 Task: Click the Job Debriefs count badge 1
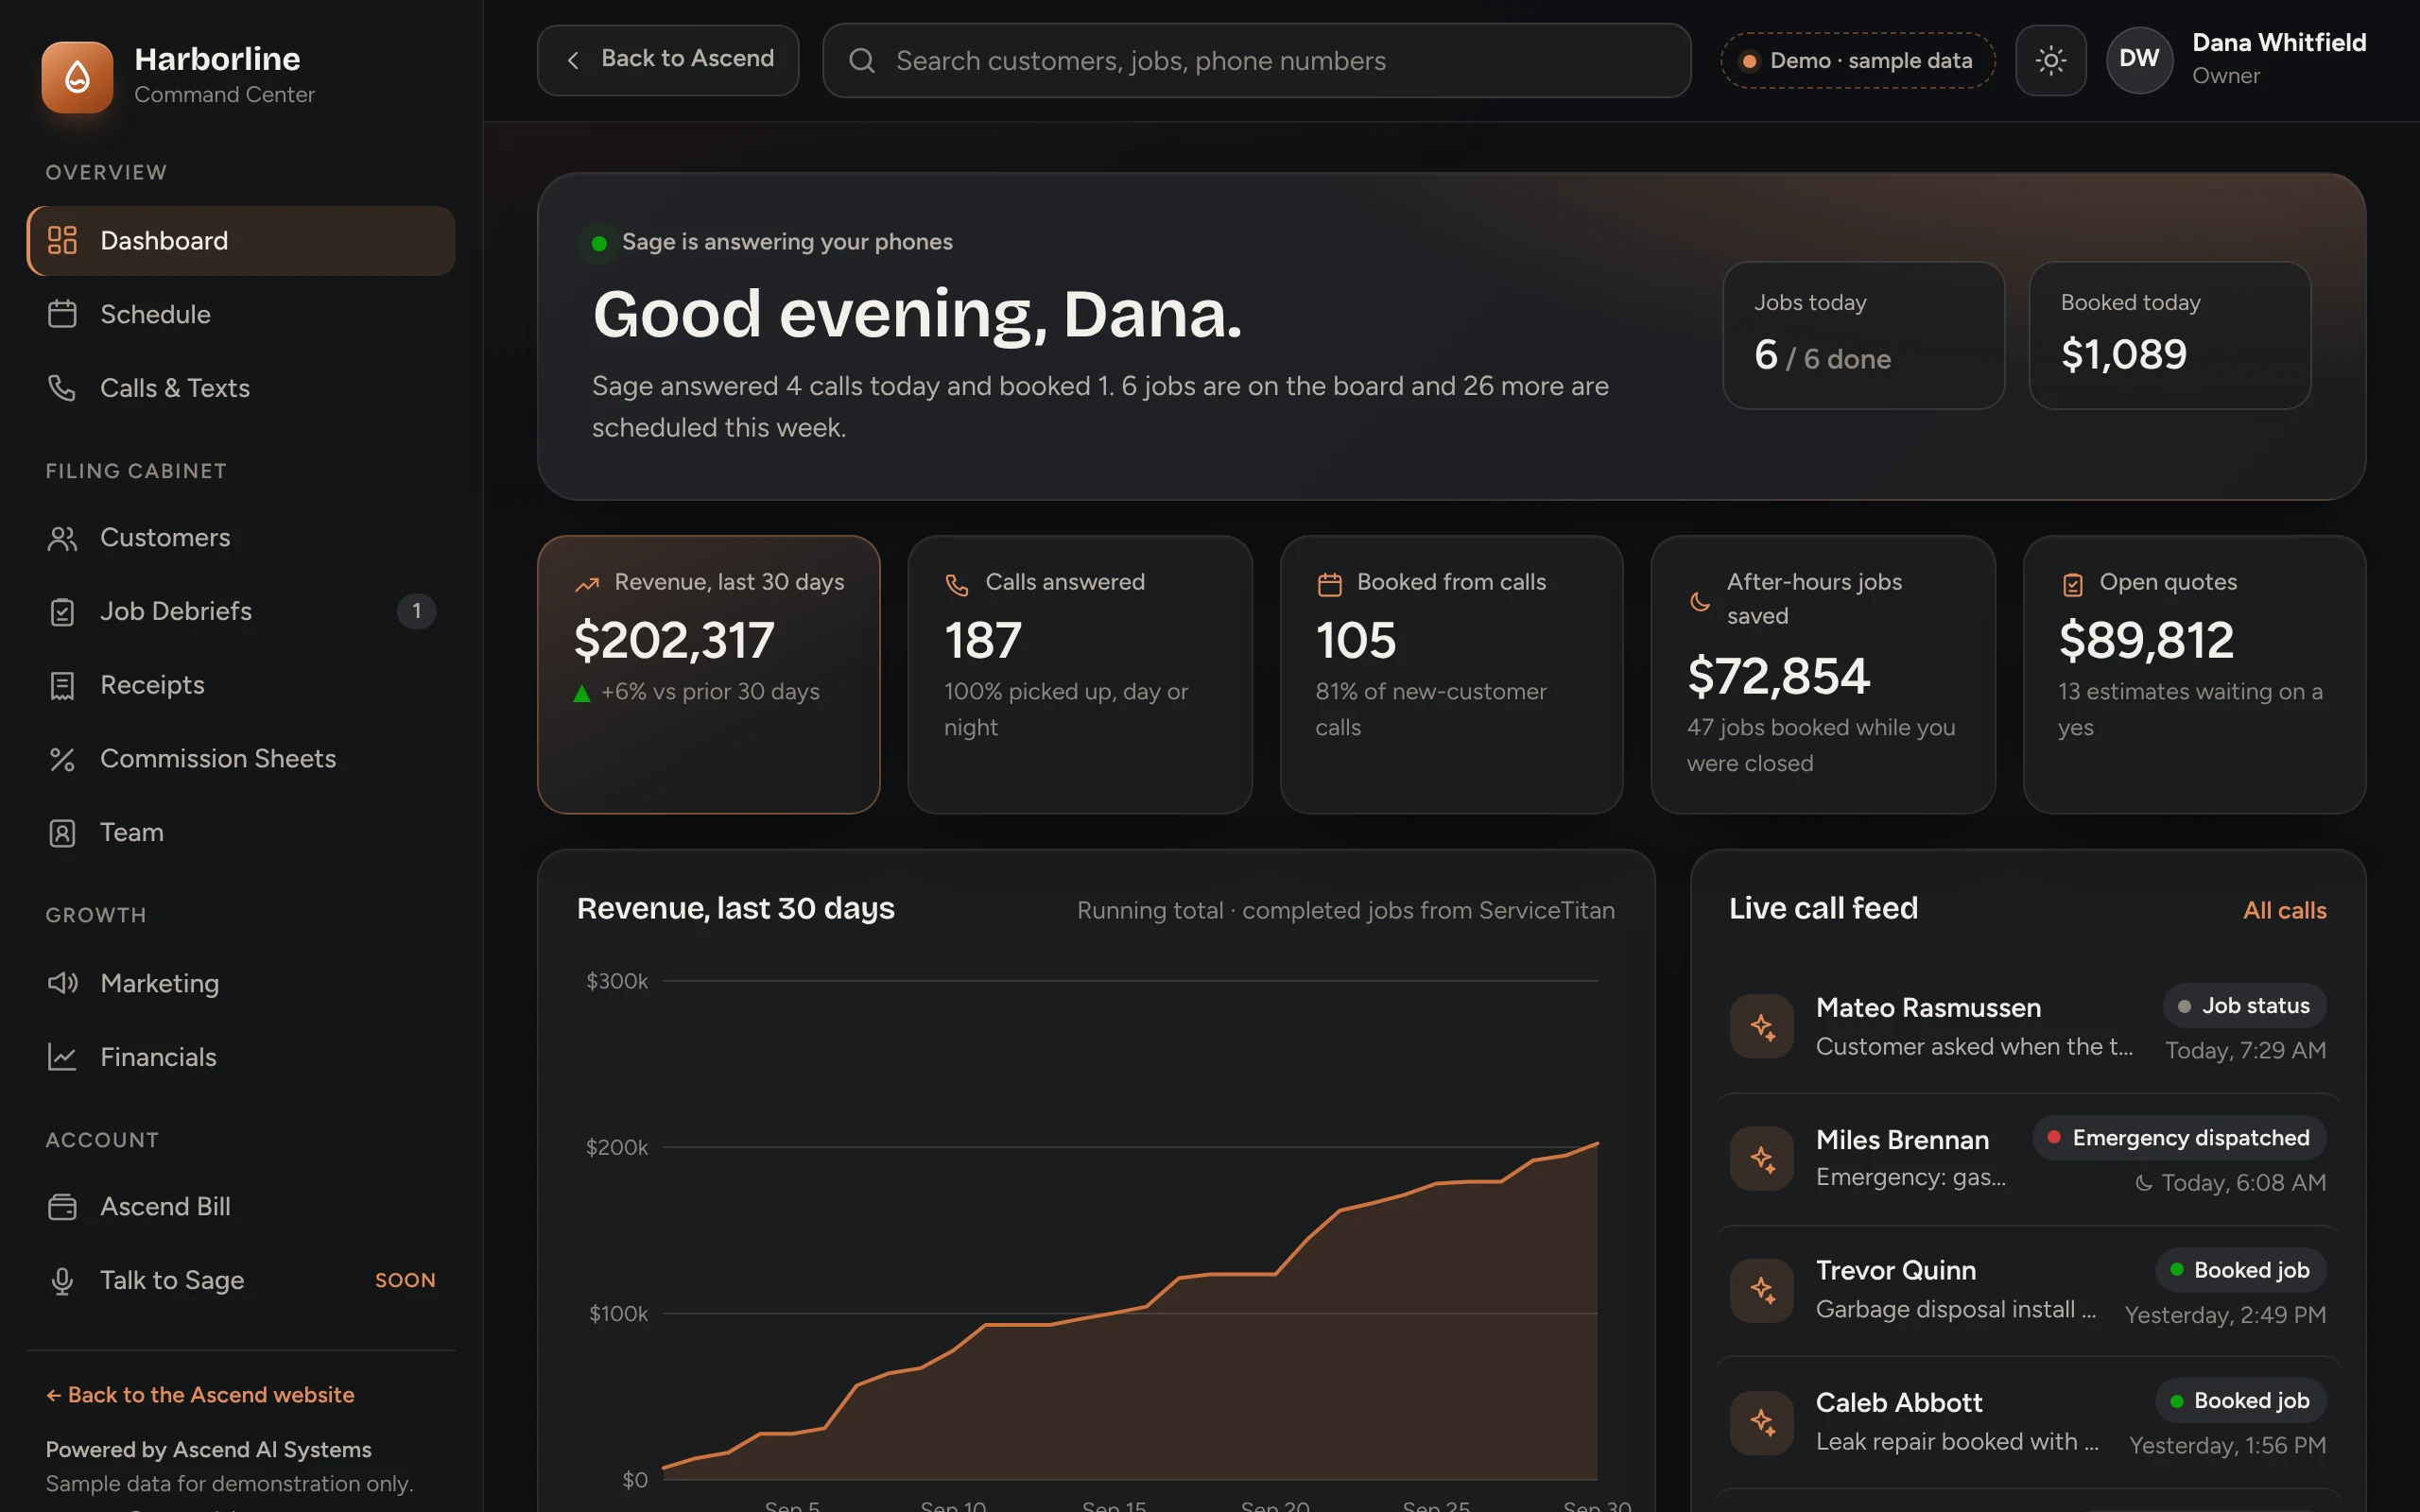point(417,611)
